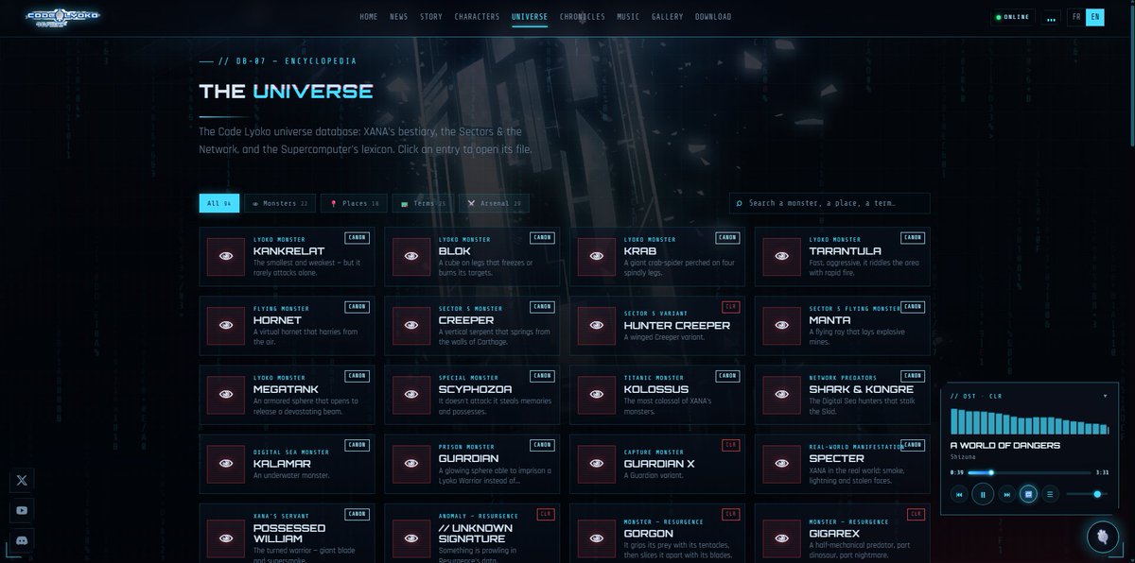Click the eye icon on Hornet card
Viewport: 1135px width, 563px height.
pyautogui.click(x=226, y=325)
